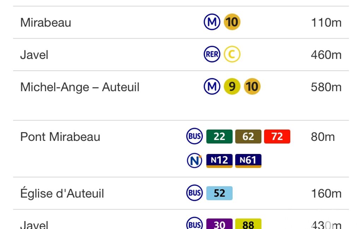The width and height of the screenshot is (362, 229).
Task: Select line 10 badge at Michel-Ange – Auteuil
Action: click(252, 87)
